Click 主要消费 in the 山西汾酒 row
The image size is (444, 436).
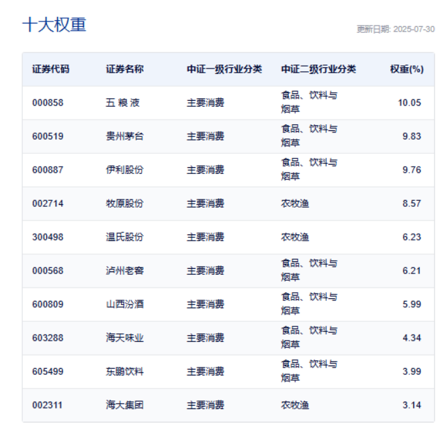(x=206, y=304)
